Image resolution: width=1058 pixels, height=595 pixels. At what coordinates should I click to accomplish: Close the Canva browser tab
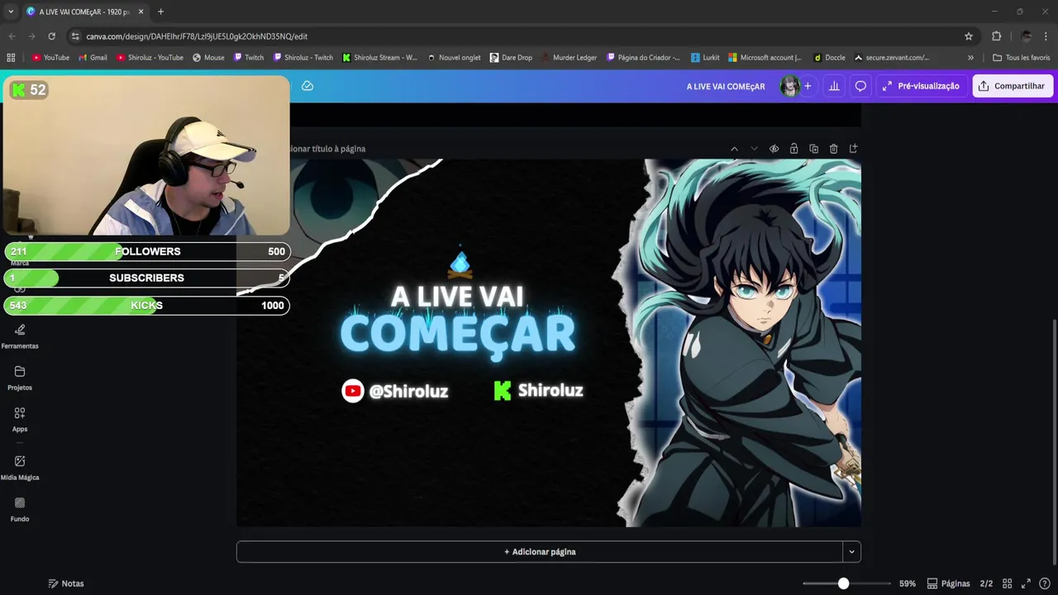141,12
